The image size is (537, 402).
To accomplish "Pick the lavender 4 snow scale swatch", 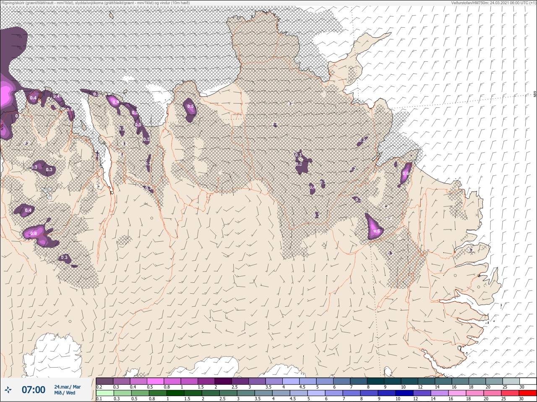I will coord(291,381).
